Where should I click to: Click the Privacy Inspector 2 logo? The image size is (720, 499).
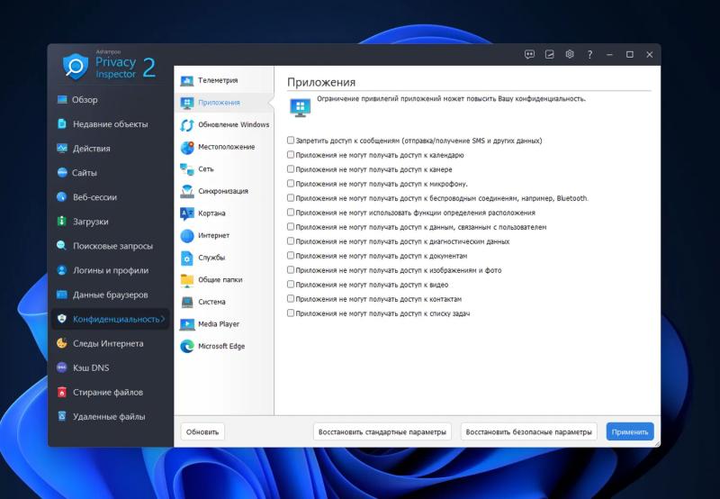(109, 66)
